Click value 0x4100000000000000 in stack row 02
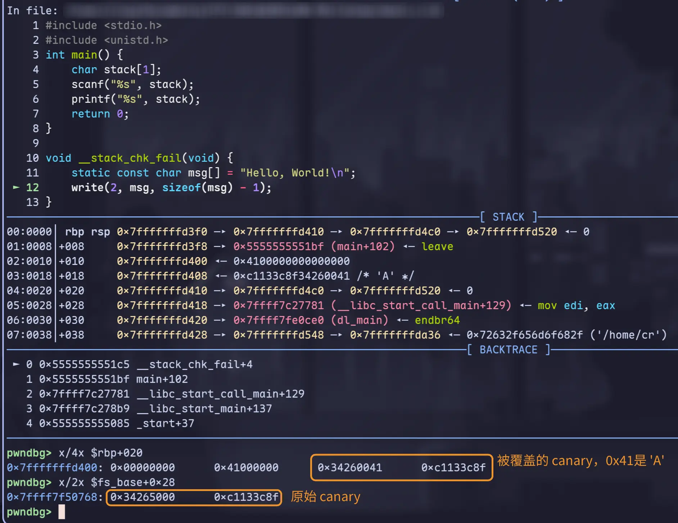This screenshot has height=523, width=678. pyautogui.click(x=291, y=261)
